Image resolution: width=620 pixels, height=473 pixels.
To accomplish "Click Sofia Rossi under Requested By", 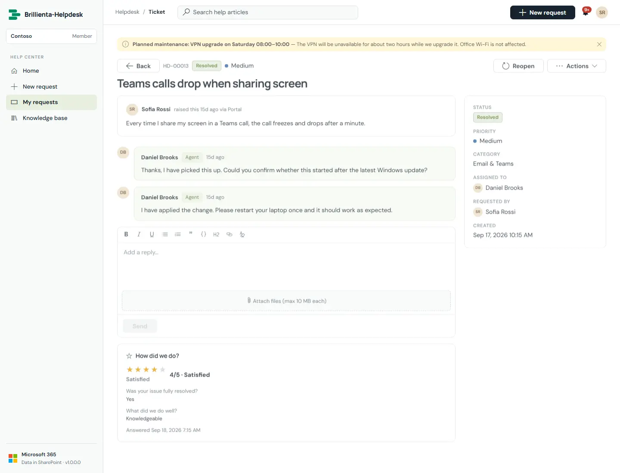I will [x=500, y=212].
